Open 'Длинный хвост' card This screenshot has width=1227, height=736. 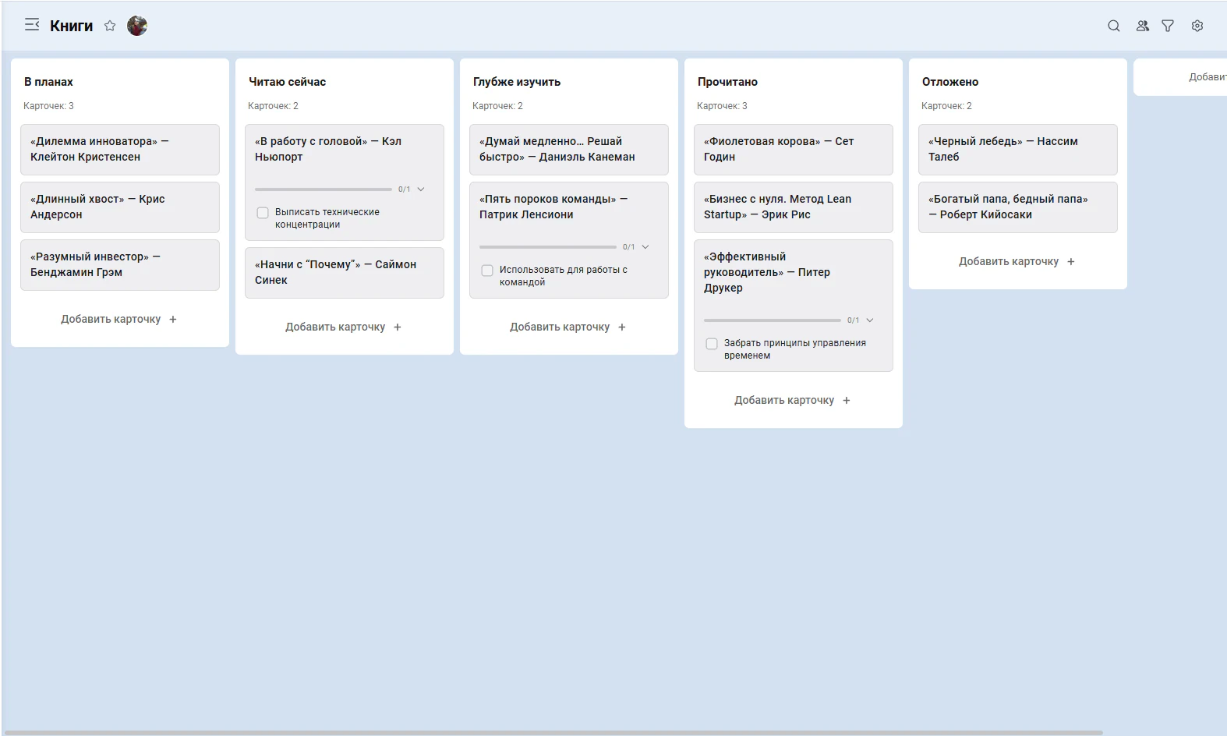[120, 207]
